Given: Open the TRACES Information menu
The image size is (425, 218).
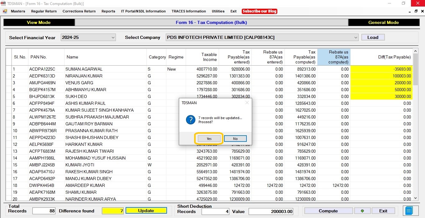Looking at the screenshot, I should (x=189, y=11).
